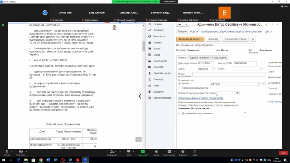The width and height of the screenshot is (290, 163).
Task: Open the Ще more dropdown in navigation links
Action: pos(269,32)
